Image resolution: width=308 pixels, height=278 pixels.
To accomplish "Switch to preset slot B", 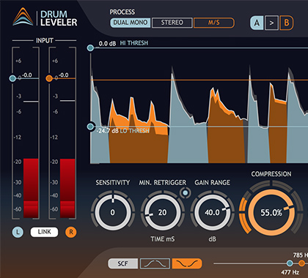I will [x=287, y=23].
